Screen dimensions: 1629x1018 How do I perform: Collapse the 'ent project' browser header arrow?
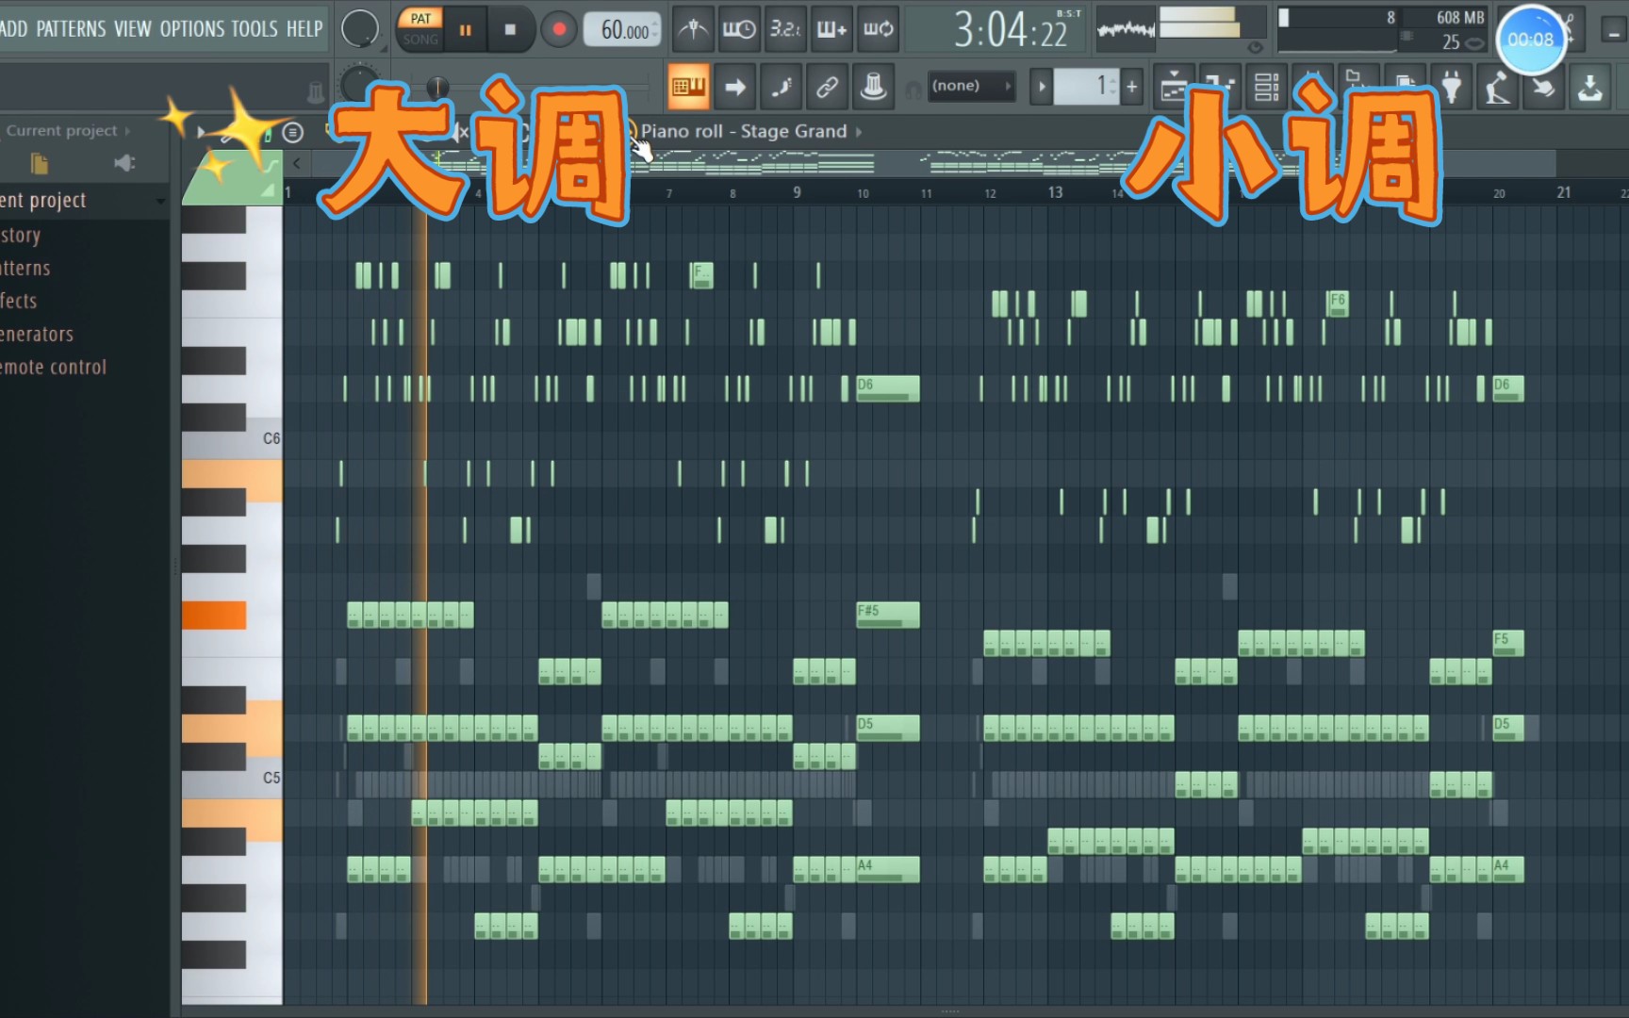(159, 201)
